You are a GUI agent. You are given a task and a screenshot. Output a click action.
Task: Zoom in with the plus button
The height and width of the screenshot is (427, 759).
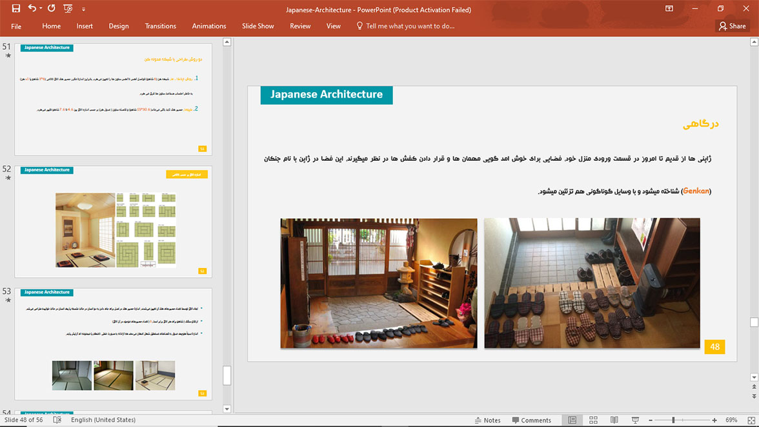point(714,420)
